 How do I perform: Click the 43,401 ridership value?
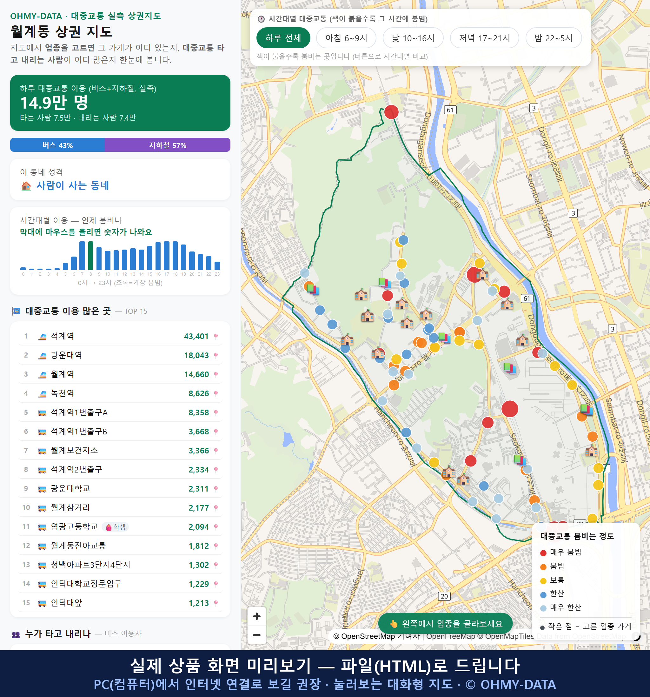click(196, 337)
